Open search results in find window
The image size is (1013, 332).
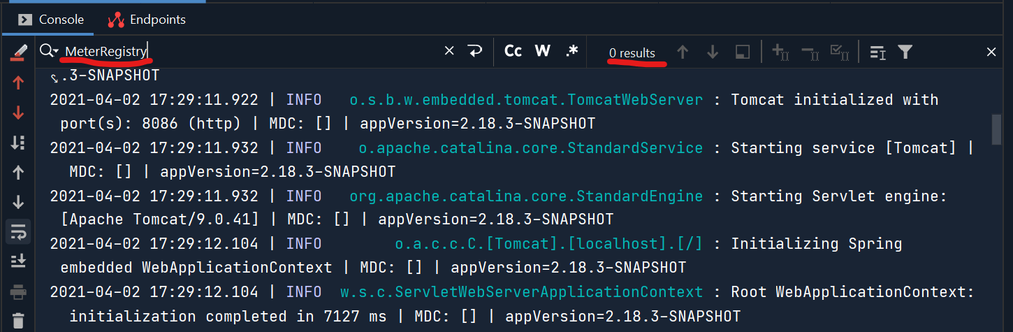coord(743,52)
